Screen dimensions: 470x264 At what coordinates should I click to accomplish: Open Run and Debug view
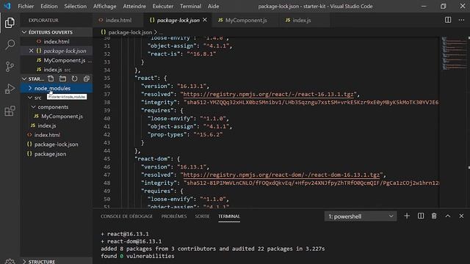(x=10, y=89)
